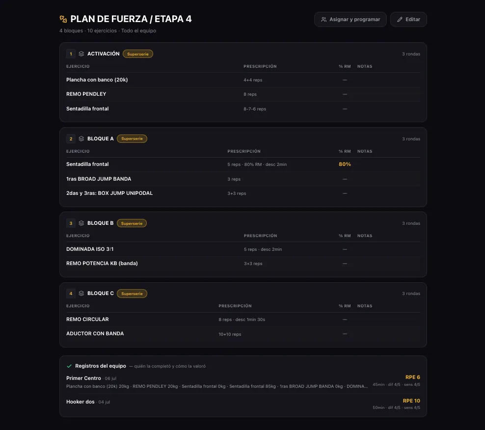The image size is (485, 430).
Task: Click the 8-7-6 reps prescription
Action: [255, 109]
